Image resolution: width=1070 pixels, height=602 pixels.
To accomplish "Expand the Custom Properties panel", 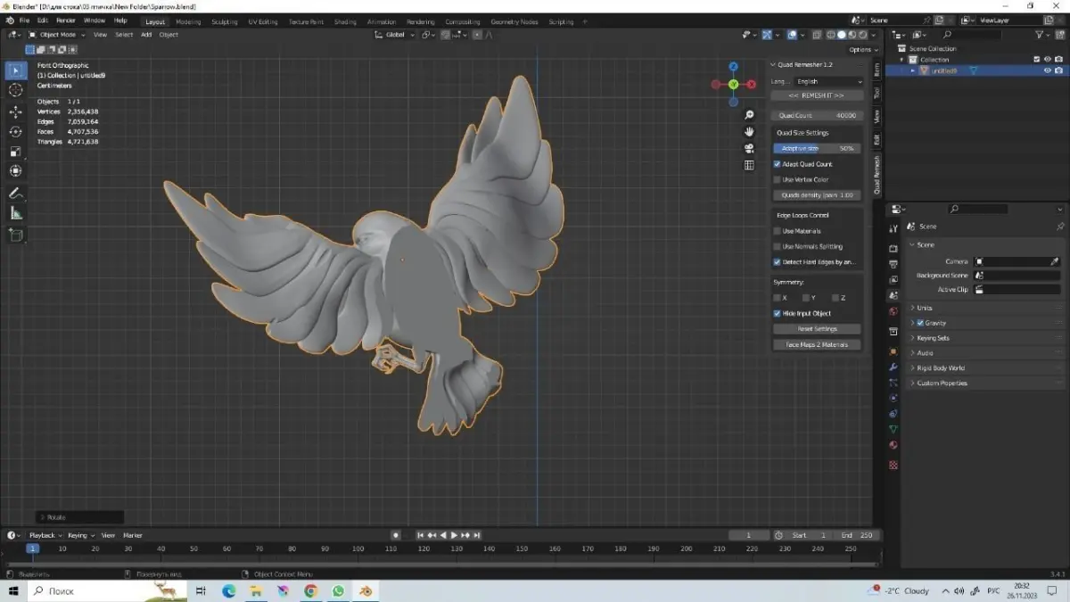I will coord(942,383).
